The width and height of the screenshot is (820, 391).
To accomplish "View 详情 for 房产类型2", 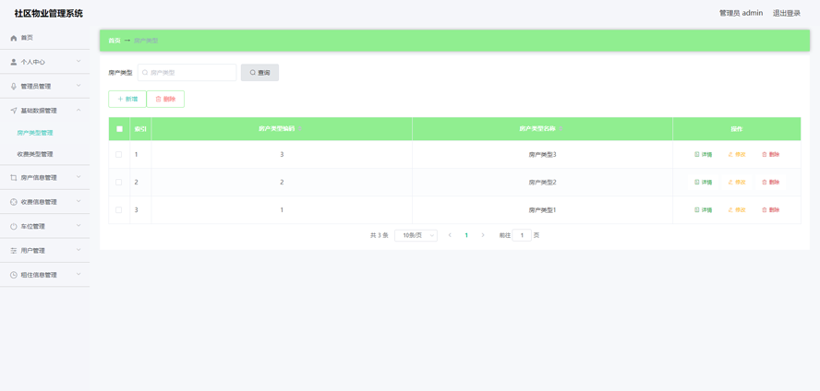I will 704,183.
